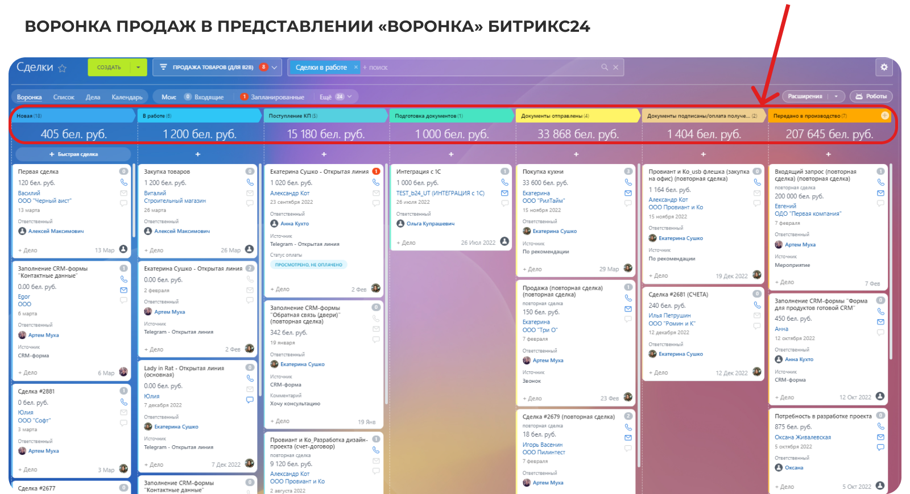
Task: Open the 'Закупка товаров' deal title
Action: point(167,171)
